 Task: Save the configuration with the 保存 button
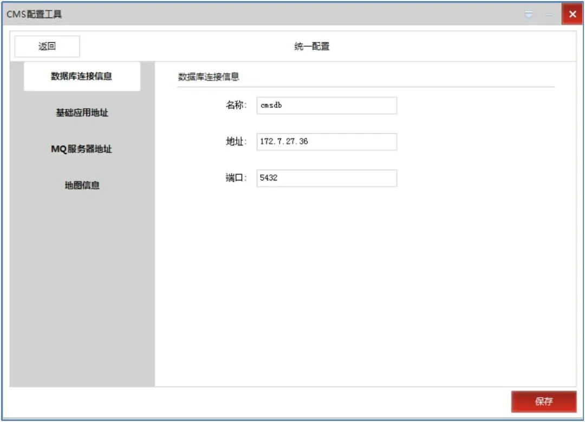tap(544, 401)
